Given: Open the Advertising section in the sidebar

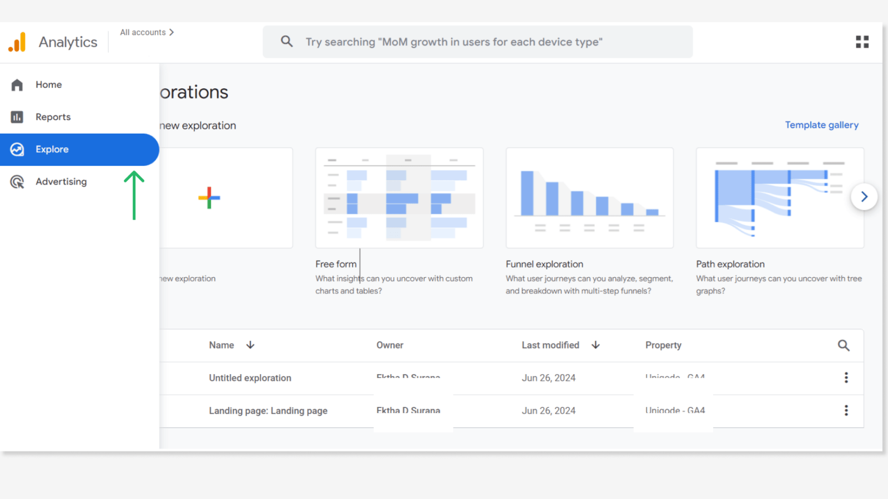Looking at the screenshot, I should click(61, 181).
